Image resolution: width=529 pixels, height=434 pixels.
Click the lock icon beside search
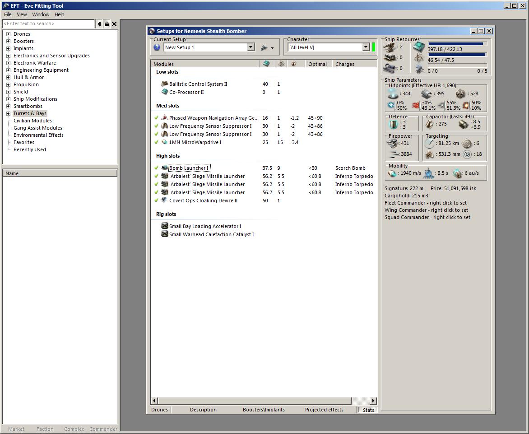(107, 24)
